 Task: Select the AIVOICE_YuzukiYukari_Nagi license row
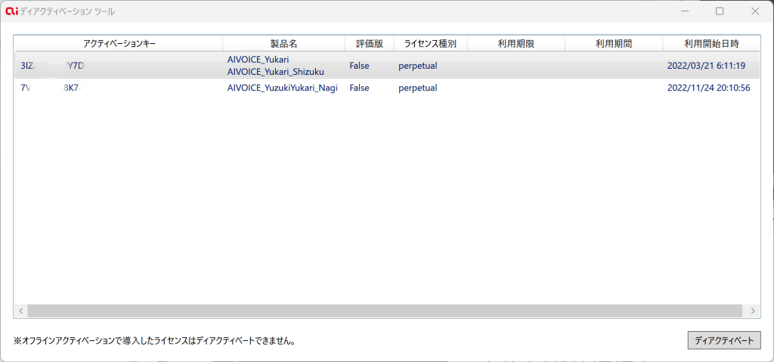387,88
